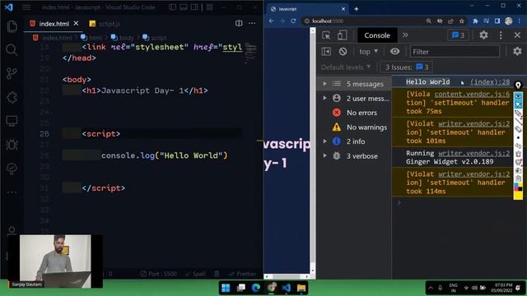Select No warnings in console sidebar

(366, 127)
